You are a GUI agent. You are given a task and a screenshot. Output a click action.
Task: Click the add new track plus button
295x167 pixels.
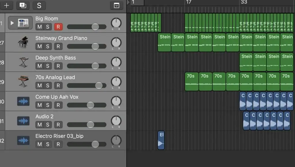tap(7, 5)
